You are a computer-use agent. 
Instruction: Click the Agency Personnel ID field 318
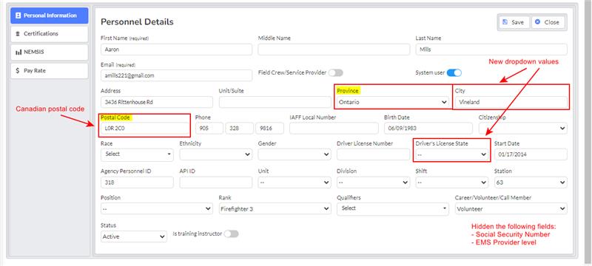(x=137, y=183)
